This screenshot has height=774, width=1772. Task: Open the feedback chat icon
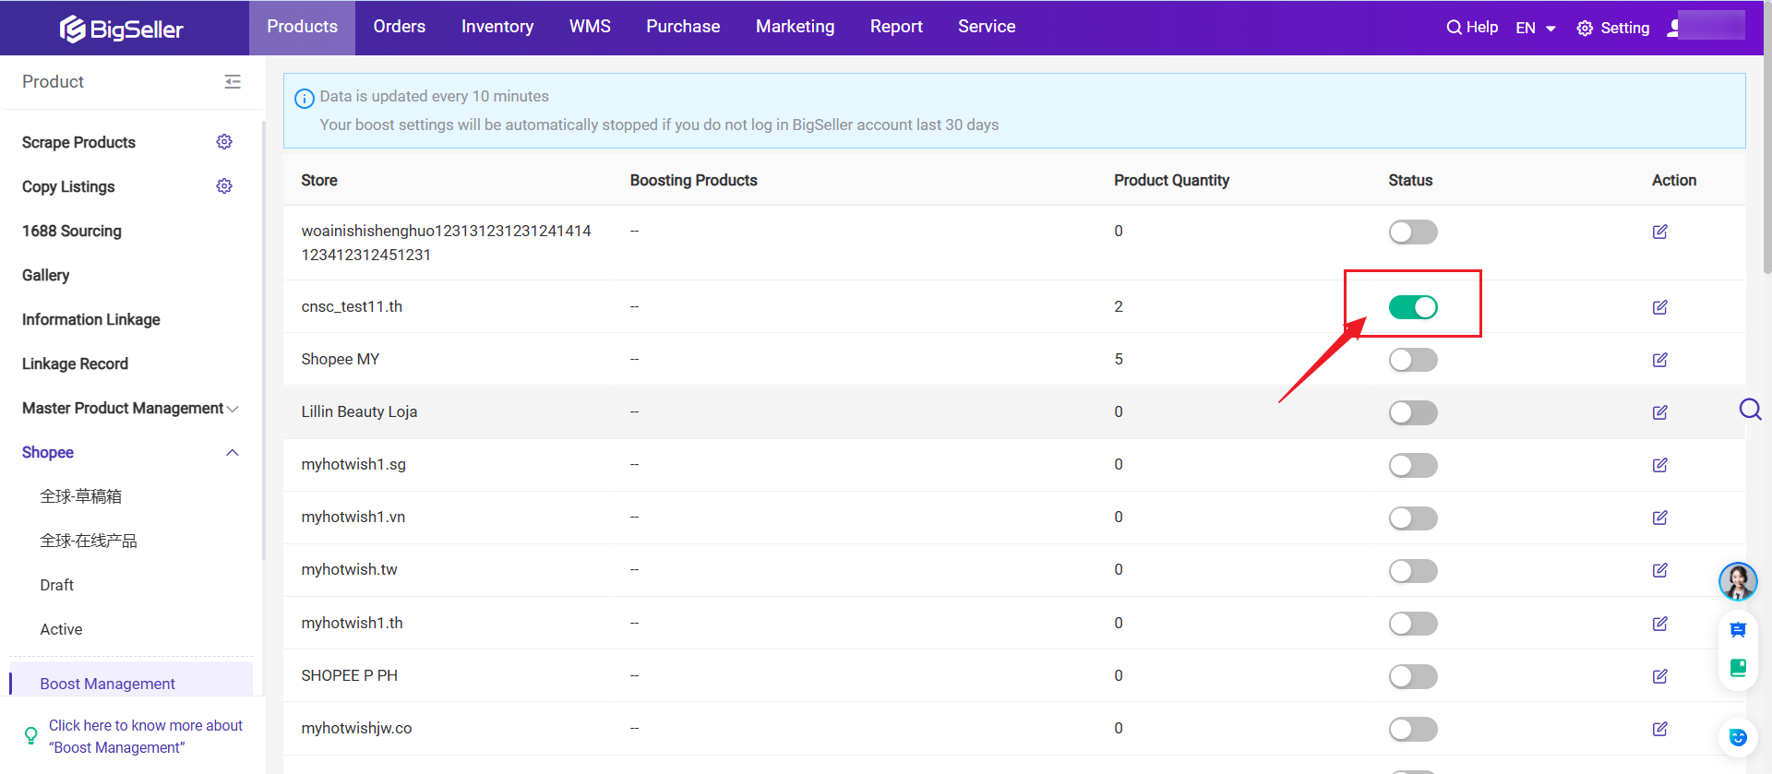tap(1738, 629)
